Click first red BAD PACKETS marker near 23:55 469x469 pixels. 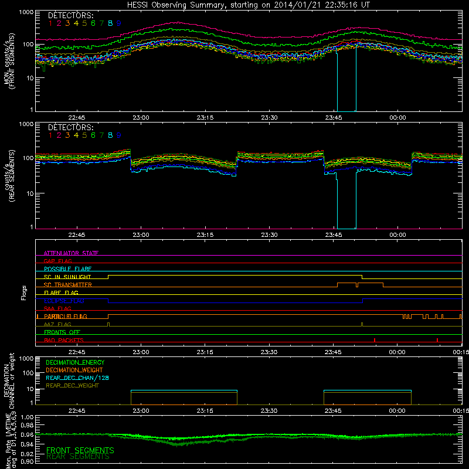pyautogui.click(x=375, y=340)
